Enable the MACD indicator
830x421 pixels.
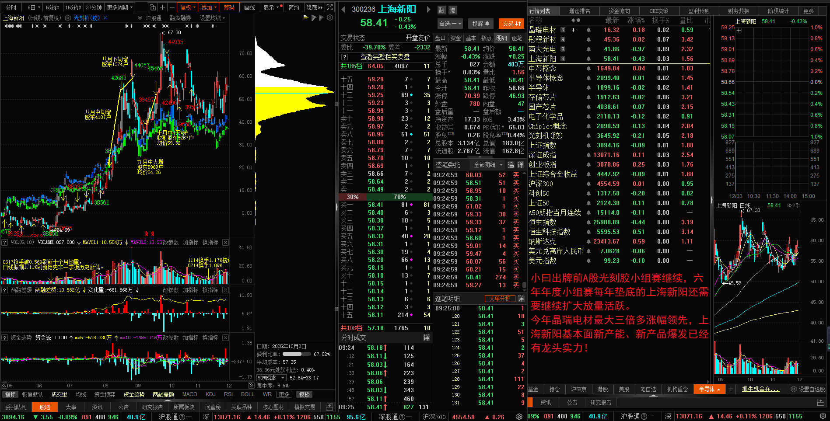(x=189, y=394)
